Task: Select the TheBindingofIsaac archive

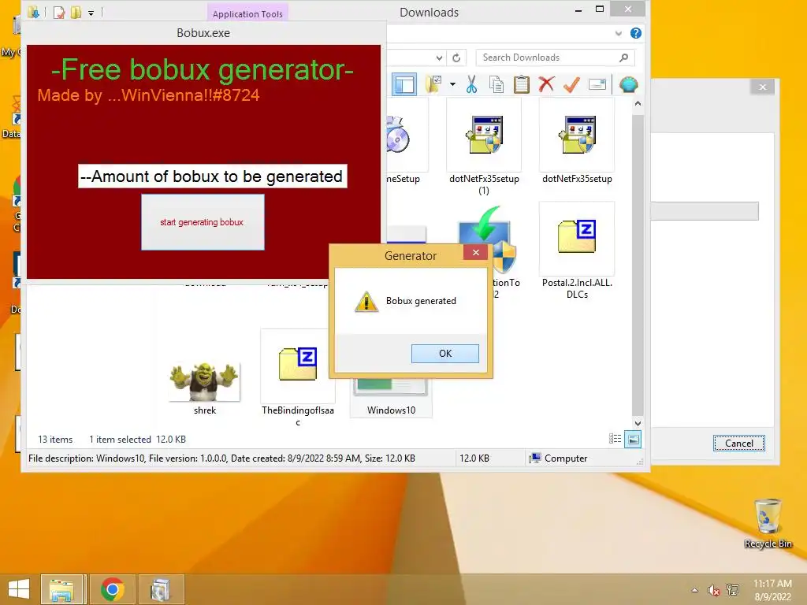Action: 297,378
